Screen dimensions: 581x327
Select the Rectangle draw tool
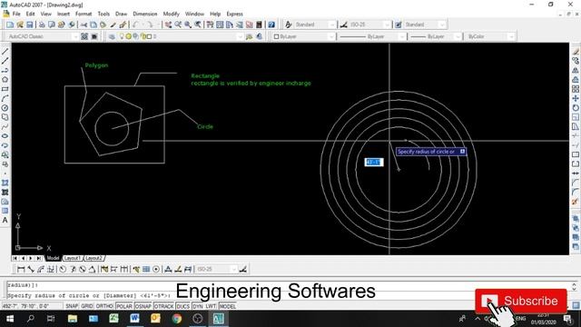tap(5, 89)
